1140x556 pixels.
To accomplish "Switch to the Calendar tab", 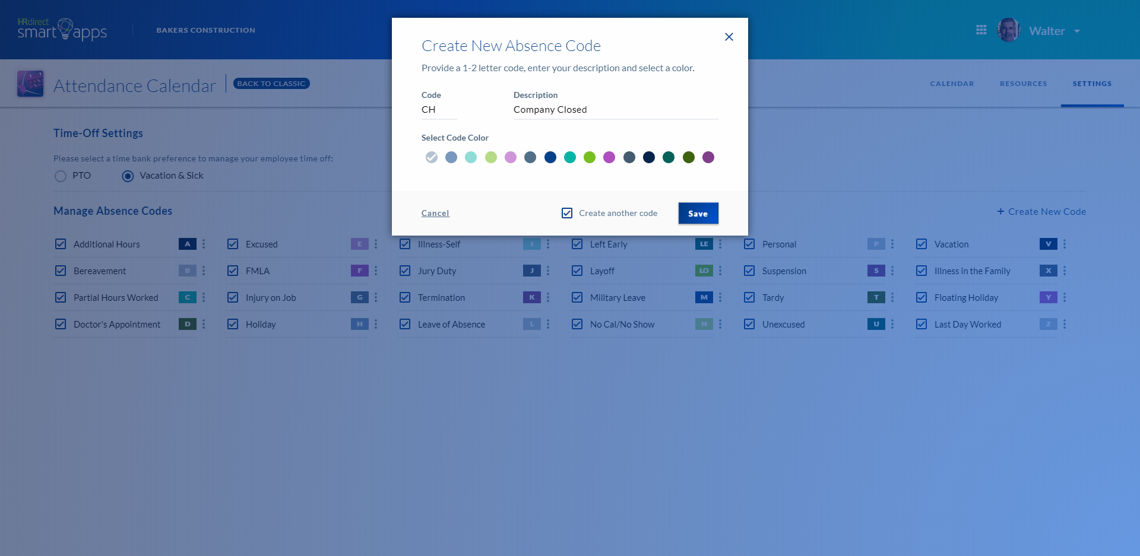I will [x=952, y=84].
